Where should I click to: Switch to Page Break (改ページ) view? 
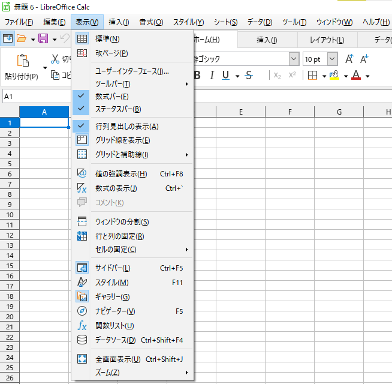point(132,53)
